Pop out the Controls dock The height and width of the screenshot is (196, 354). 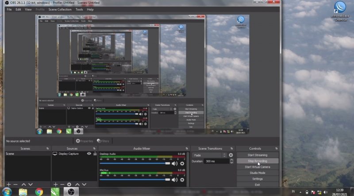(x=276, y=148)
